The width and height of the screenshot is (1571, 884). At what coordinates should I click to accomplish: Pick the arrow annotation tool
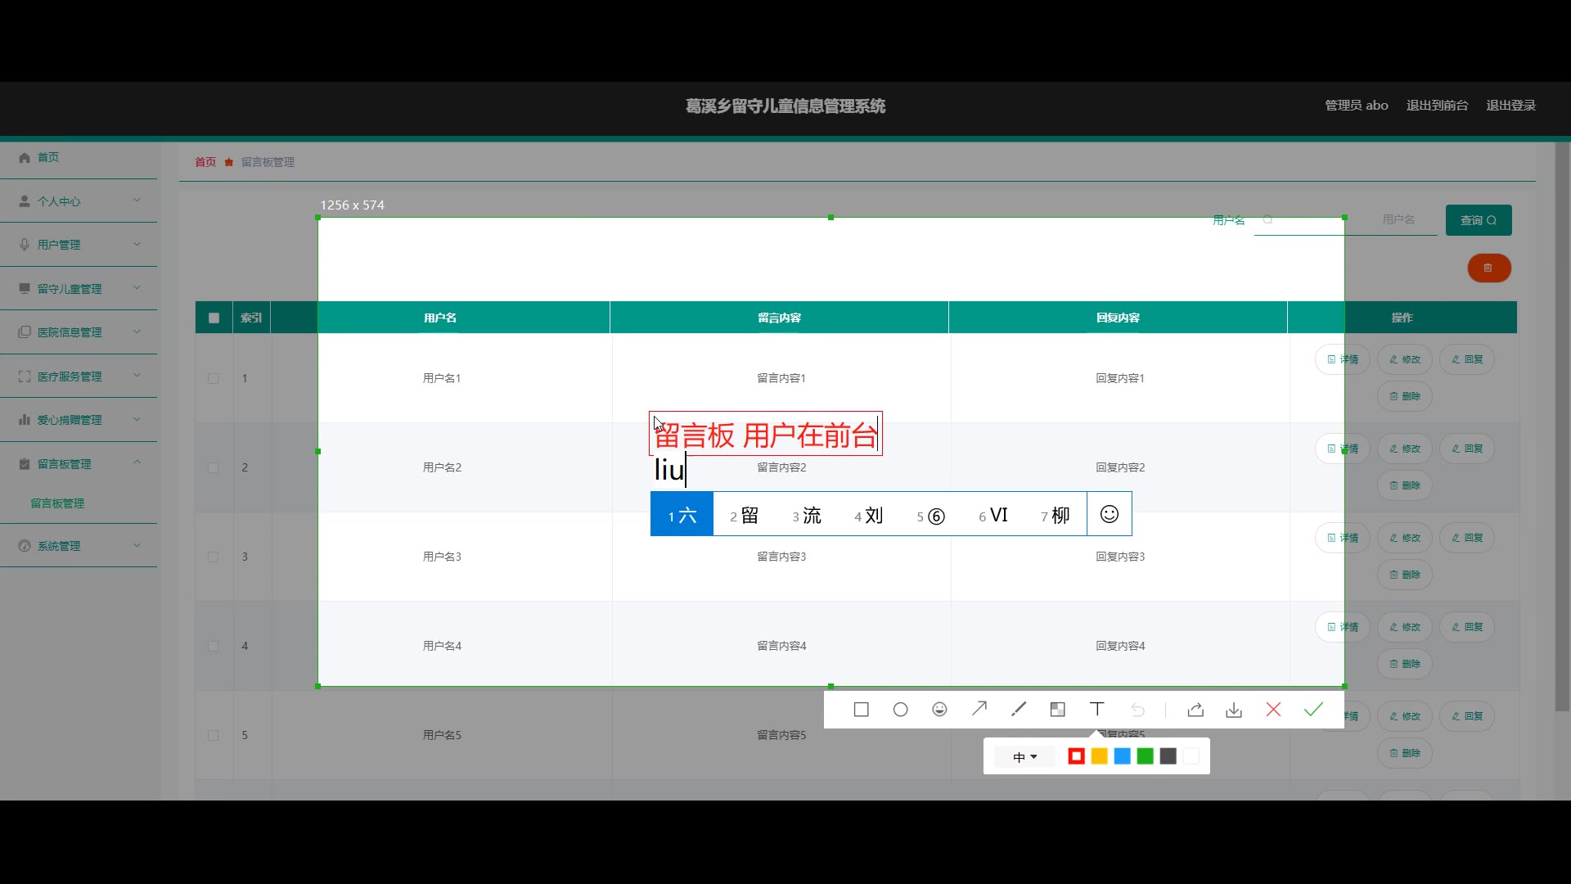coord(979,709)
